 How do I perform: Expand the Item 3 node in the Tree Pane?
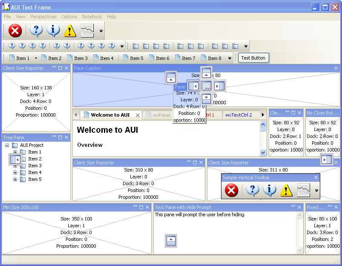(15, 166)
